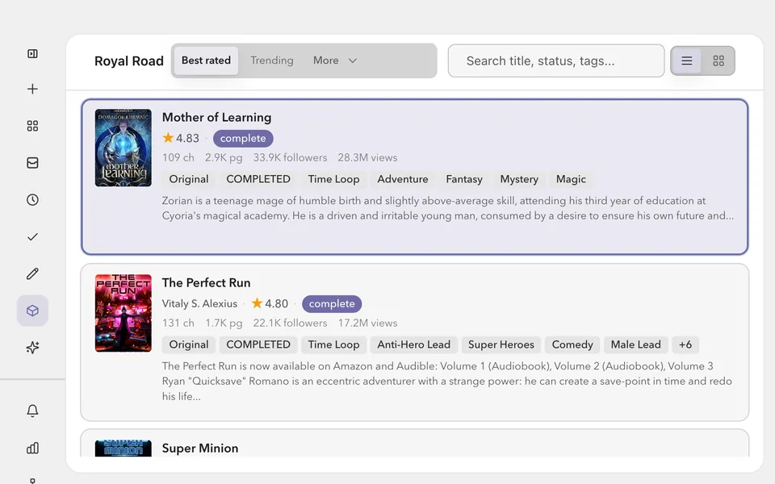Open the Super Minion title
775x484 pixels.
[200, 449]
